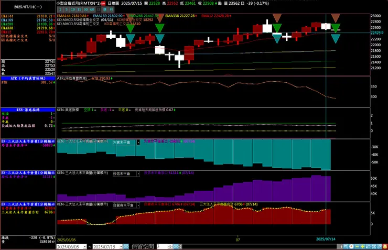Screen dimensions: 388x250
Task: Click the red alert bell icon
Action: click(385, 246)
